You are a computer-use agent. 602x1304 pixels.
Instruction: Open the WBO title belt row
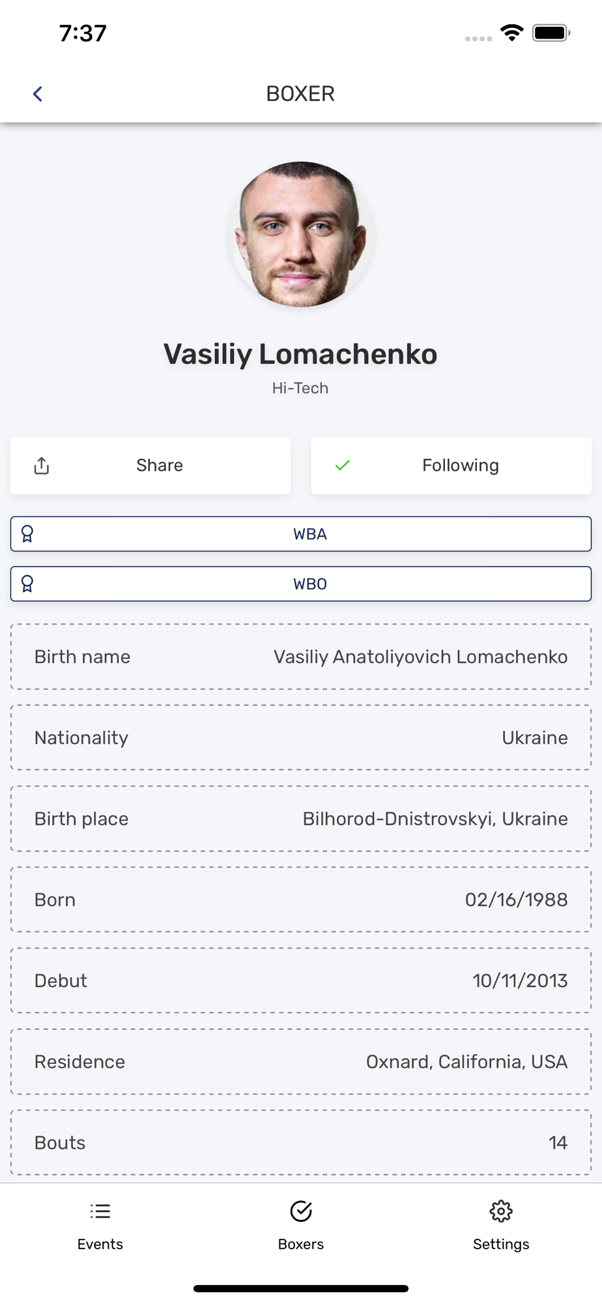[x=301, y=584]
